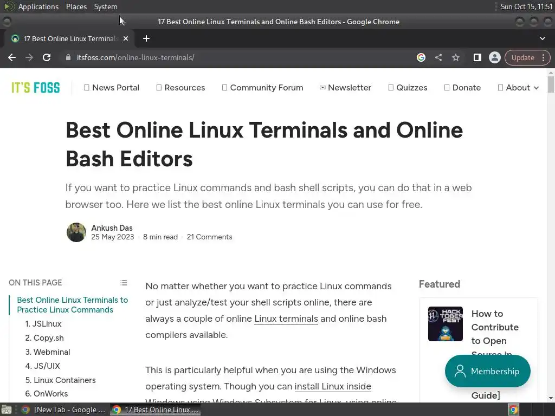Viewport: 555px width, 416px height.
Task: Expand the About menu chevron
Action: 536,88
